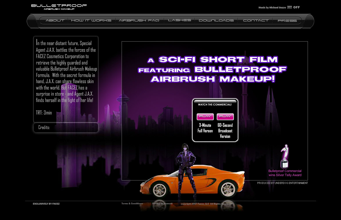Click the Watch the Commercial heading
Image resolution: width=341 pixels, height=220 pixels.
coord(215,105)
